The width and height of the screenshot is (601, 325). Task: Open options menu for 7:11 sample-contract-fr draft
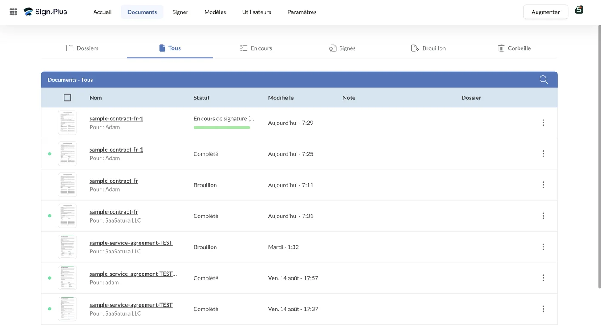coord(543,185)
